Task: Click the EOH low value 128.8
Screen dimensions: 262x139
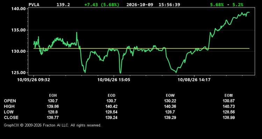Action: 53,112
